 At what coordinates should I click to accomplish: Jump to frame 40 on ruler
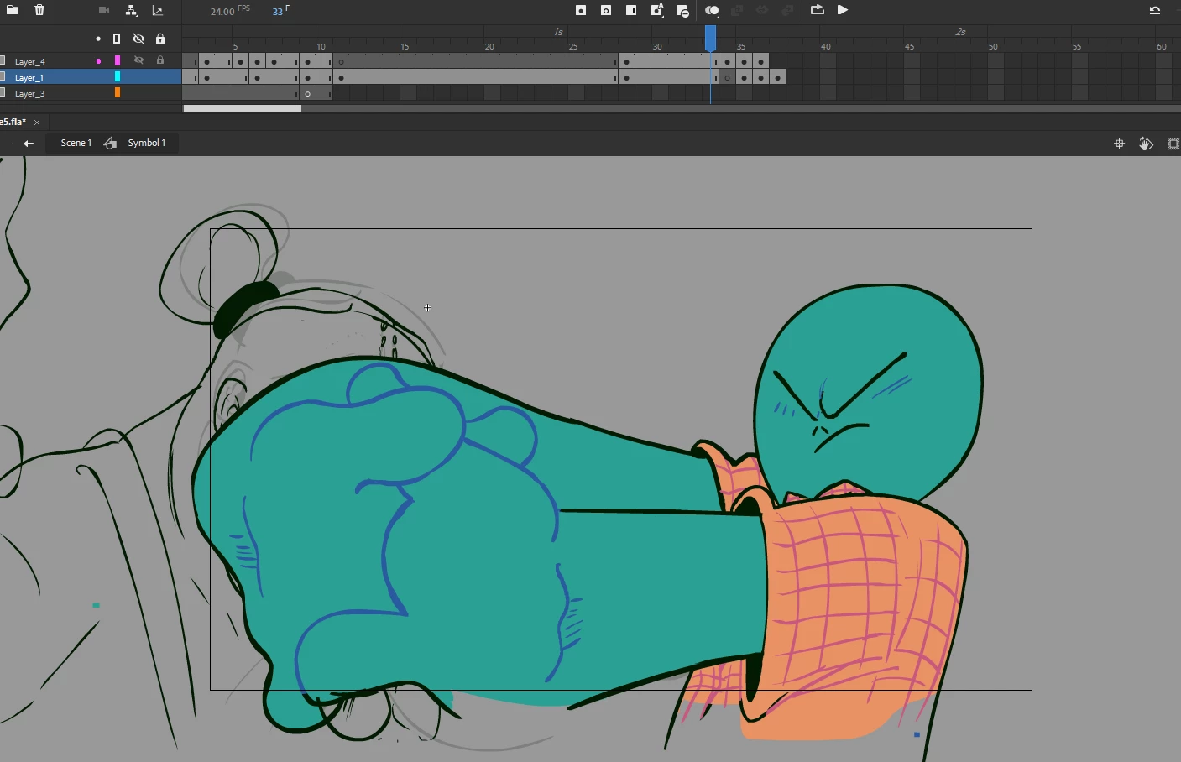click(826, 46)
